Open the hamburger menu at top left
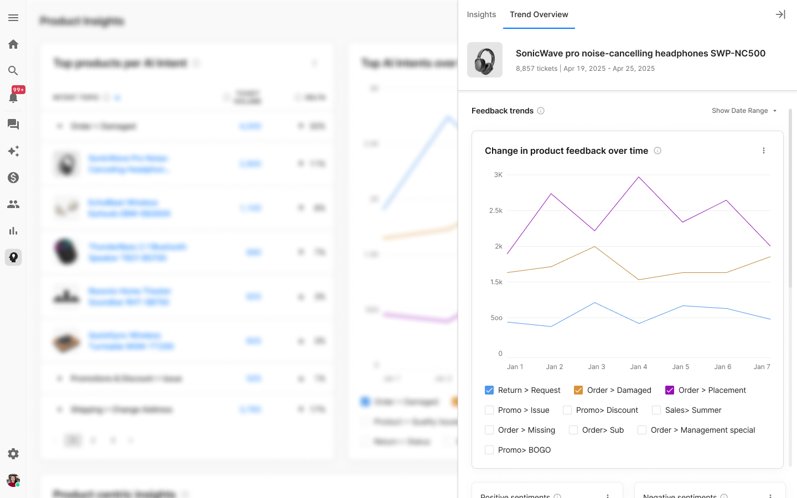 [x=13, y=17]
